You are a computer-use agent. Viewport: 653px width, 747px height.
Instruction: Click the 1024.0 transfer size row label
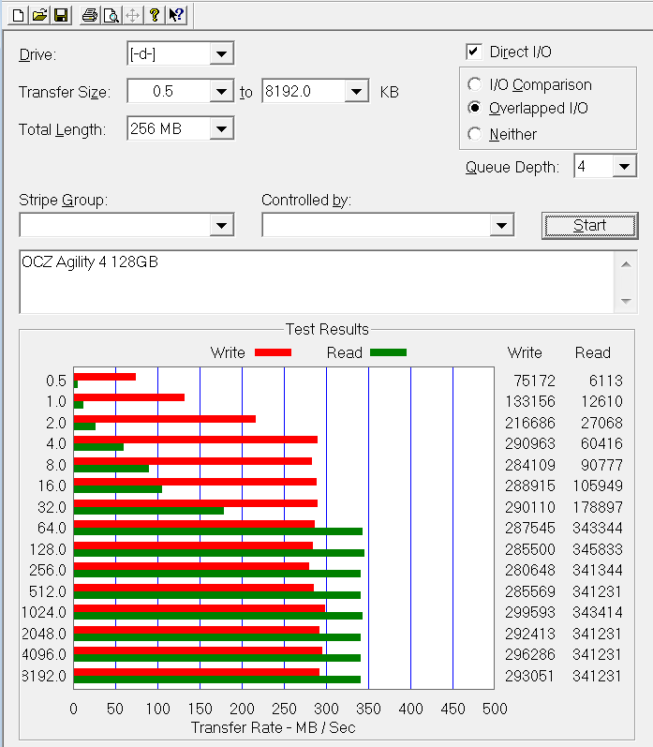tap(44, 612)
